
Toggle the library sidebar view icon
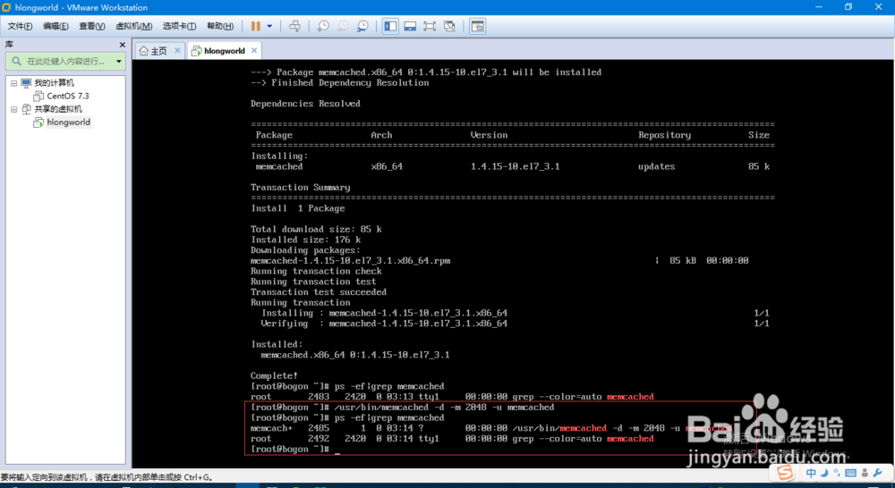pos(390,26)
